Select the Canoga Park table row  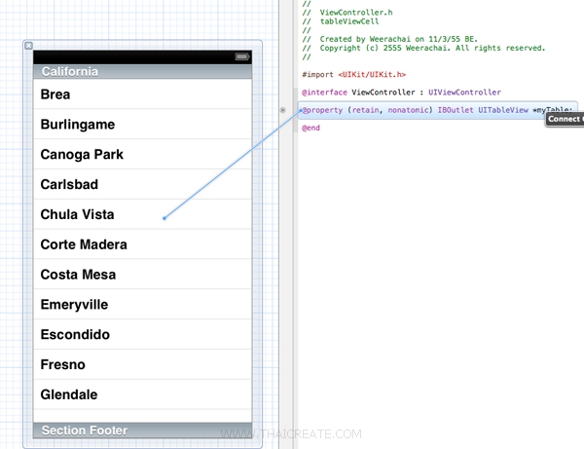point(143,154)
